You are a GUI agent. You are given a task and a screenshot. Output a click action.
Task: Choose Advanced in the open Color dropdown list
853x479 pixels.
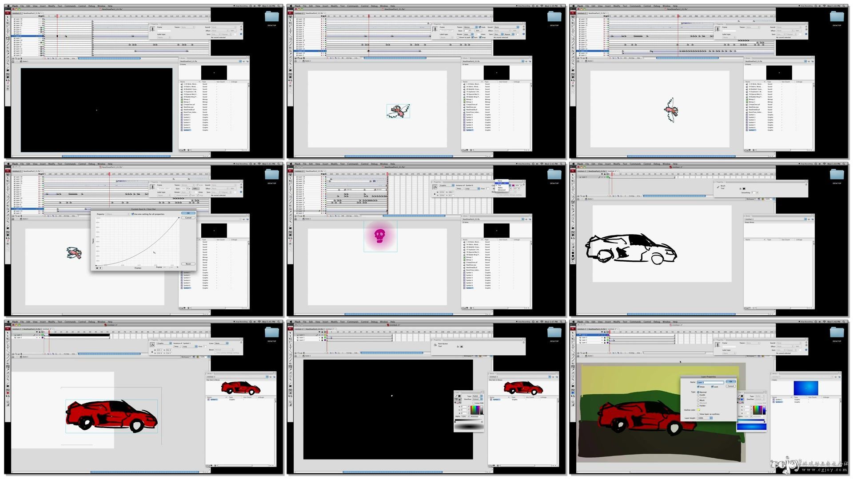[502, 190]
